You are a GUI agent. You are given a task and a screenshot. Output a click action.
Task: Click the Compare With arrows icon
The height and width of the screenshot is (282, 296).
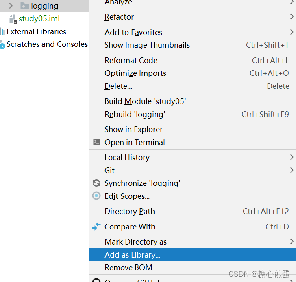(x=96, y=226)
